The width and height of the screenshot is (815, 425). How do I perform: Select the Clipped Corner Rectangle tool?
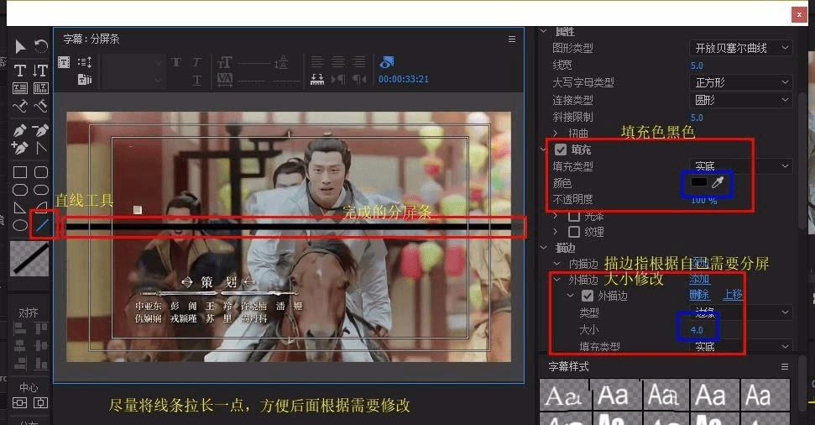pyautogui.click(x=20, y=190)
